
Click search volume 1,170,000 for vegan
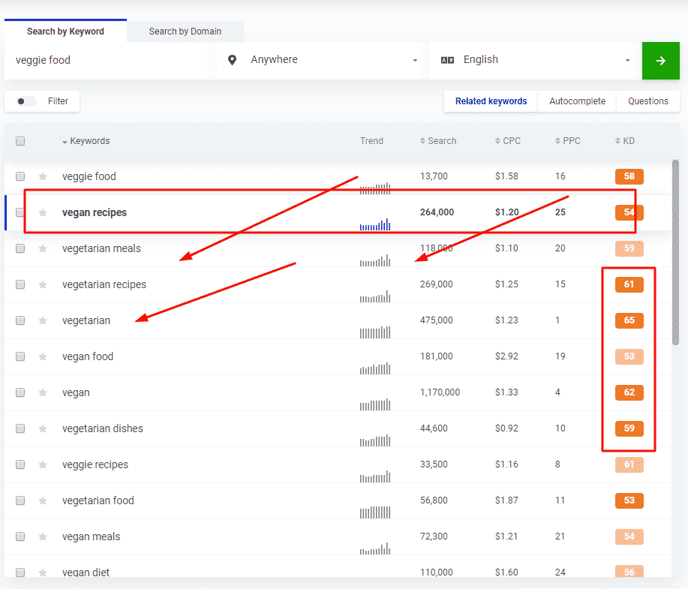(x=440, y=392)
